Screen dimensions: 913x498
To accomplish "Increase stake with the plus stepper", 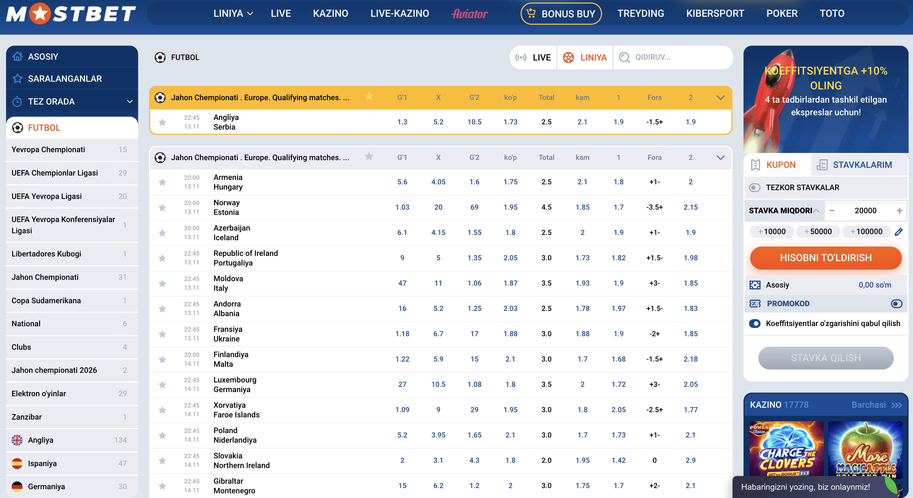I will pyautogui.click(x=899, y=211).
